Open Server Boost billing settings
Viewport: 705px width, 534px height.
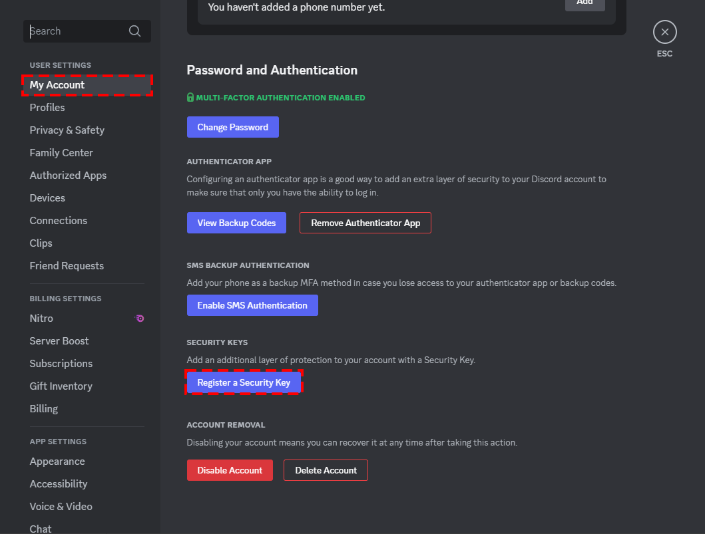59,341
